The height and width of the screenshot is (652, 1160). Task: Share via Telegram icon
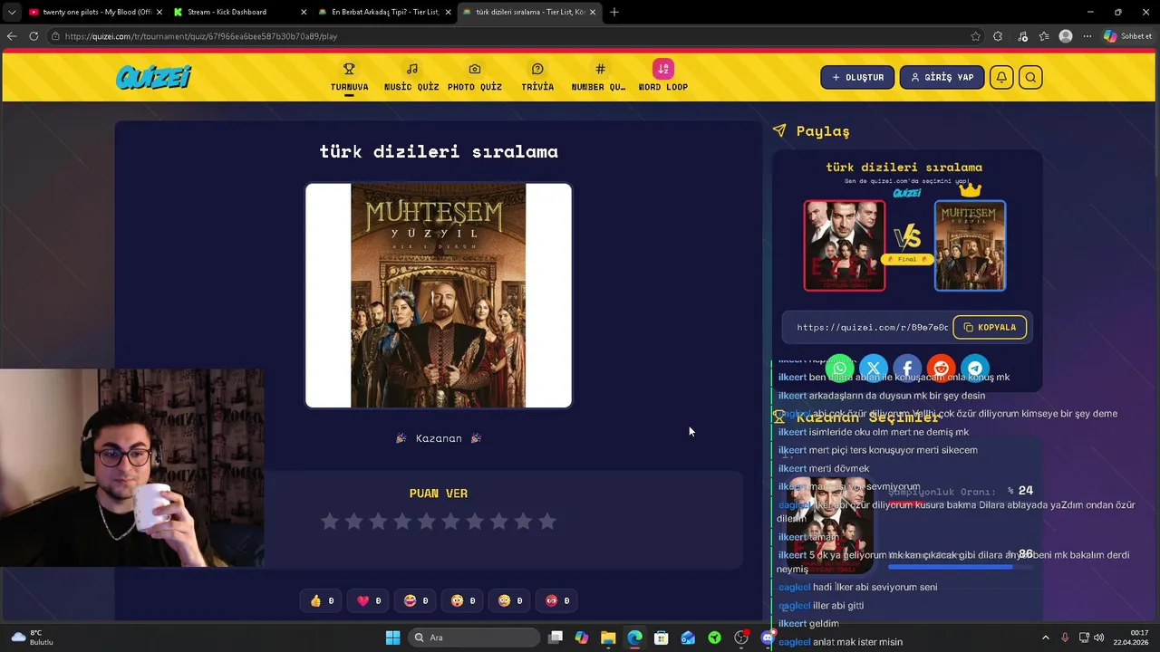[975, 369]
